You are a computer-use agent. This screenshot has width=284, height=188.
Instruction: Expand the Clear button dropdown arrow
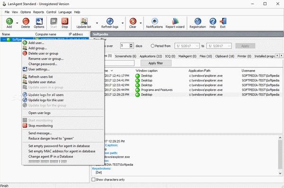point(141,23)
